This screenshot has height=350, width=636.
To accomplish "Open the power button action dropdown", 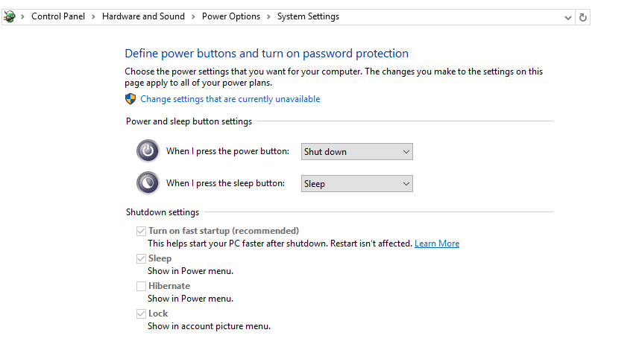I will click(x=357, y=151).
